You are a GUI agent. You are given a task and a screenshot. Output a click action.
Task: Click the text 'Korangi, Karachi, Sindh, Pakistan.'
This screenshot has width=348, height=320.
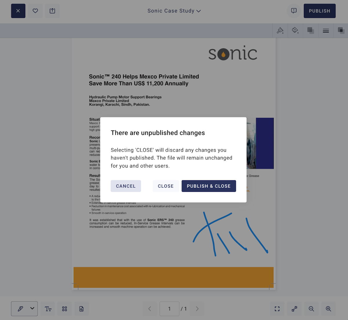pos(119,105)
